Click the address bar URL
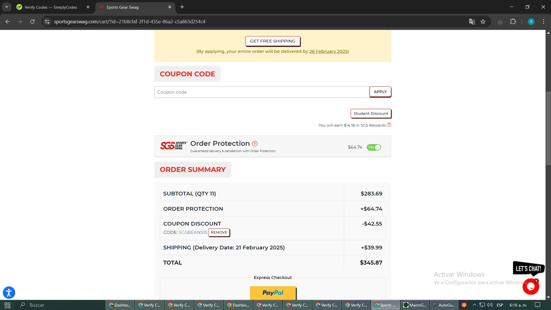 coord(130,22)
